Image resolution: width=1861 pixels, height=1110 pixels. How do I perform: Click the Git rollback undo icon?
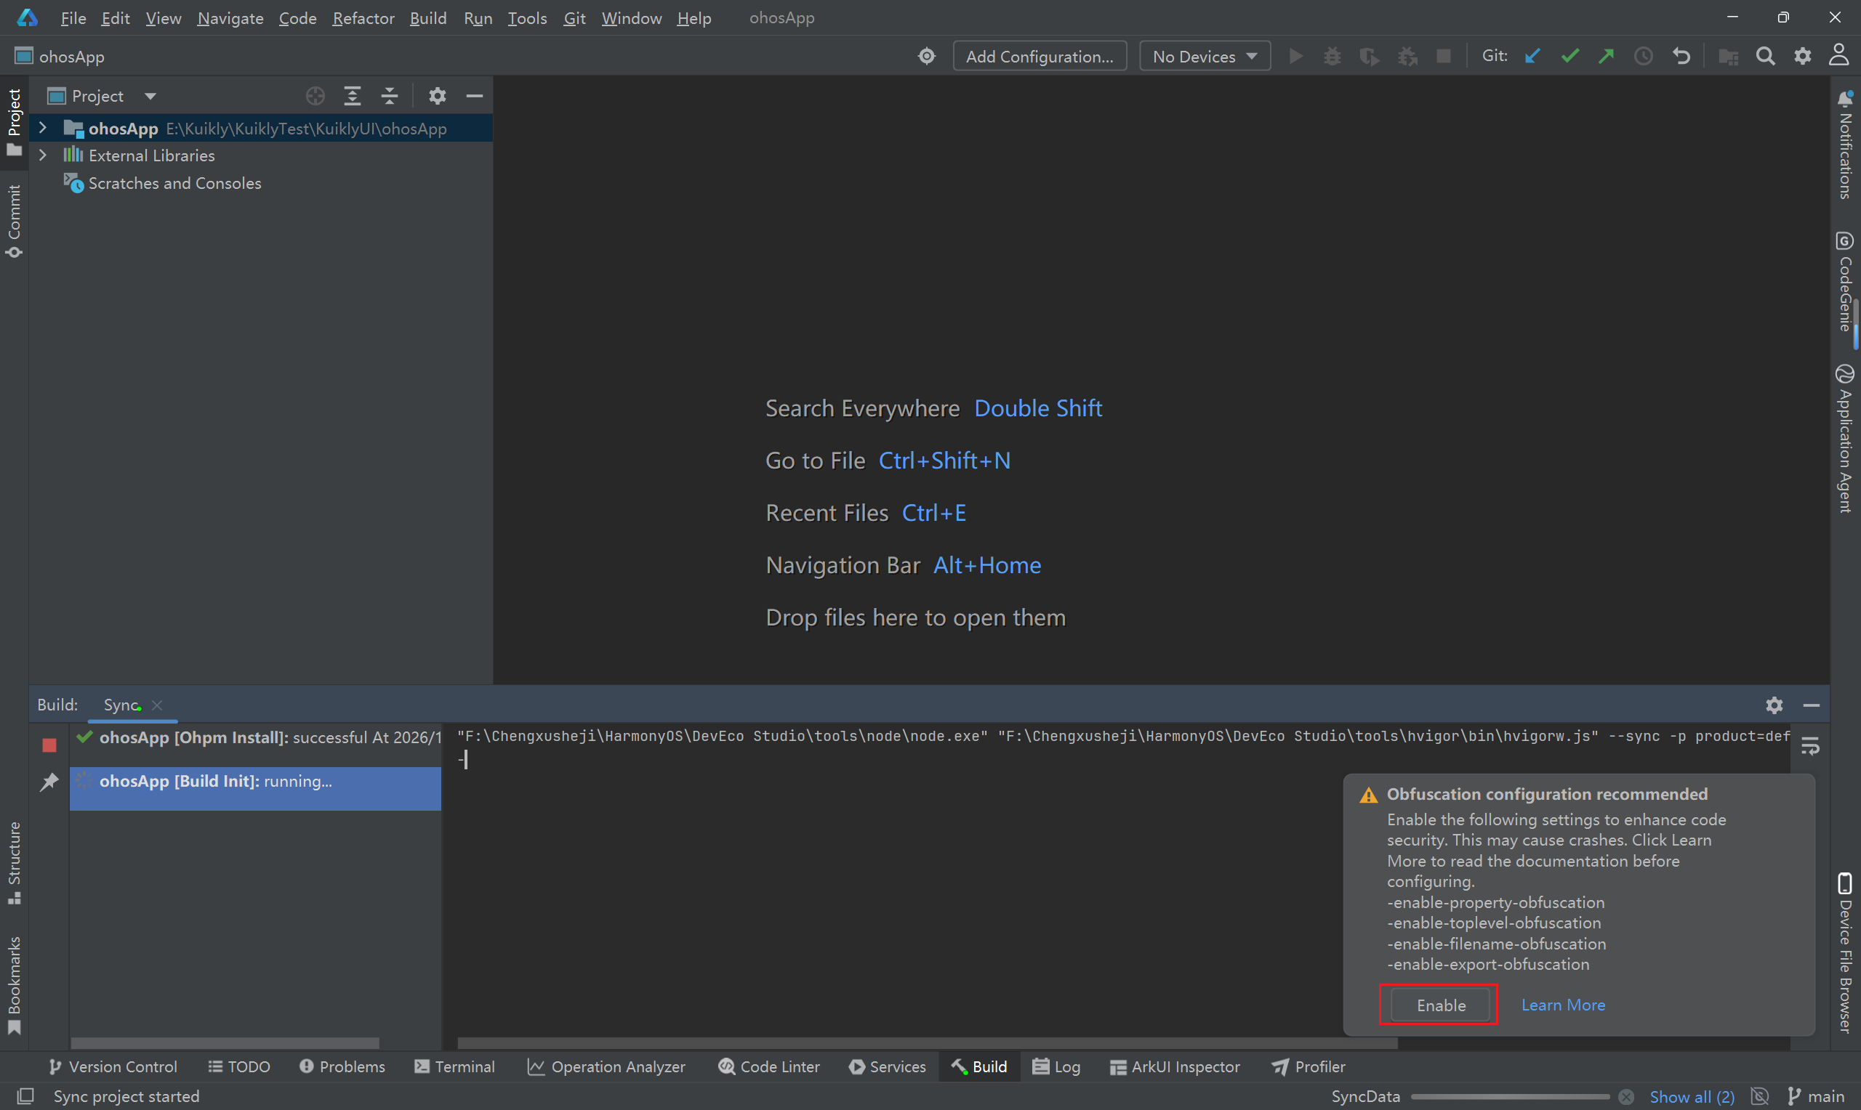[1681, 57]
